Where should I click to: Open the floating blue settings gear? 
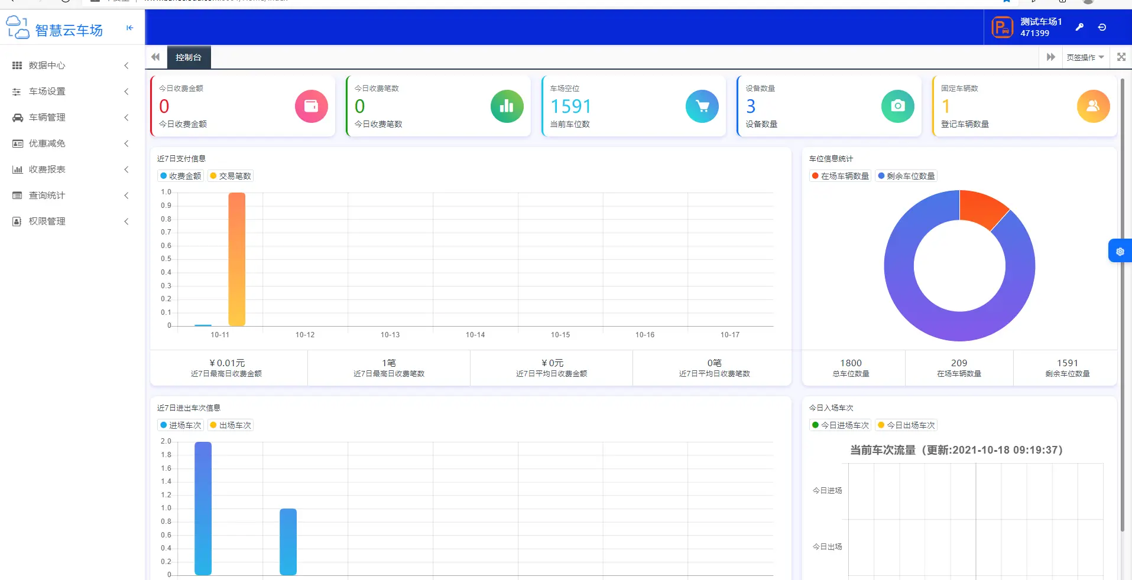(1120, 251)
